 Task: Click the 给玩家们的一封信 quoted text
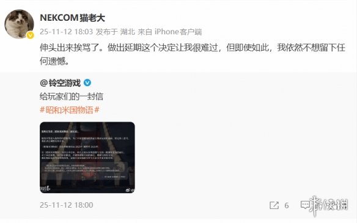[x=72, y=97]
